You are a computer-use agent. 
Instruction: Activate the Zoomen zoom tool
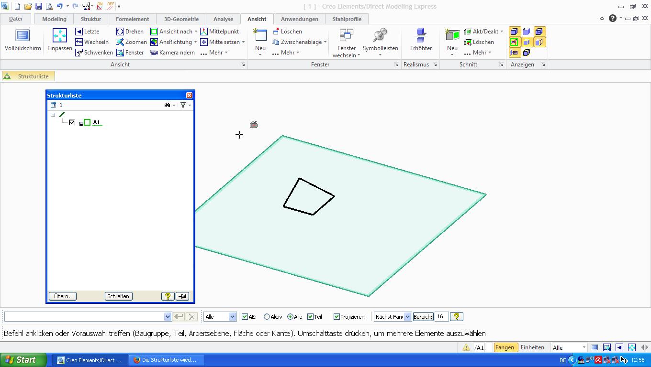click(132, 42)
